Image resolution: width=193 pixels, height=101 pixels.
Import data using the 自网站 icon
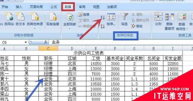click(9, 19)
